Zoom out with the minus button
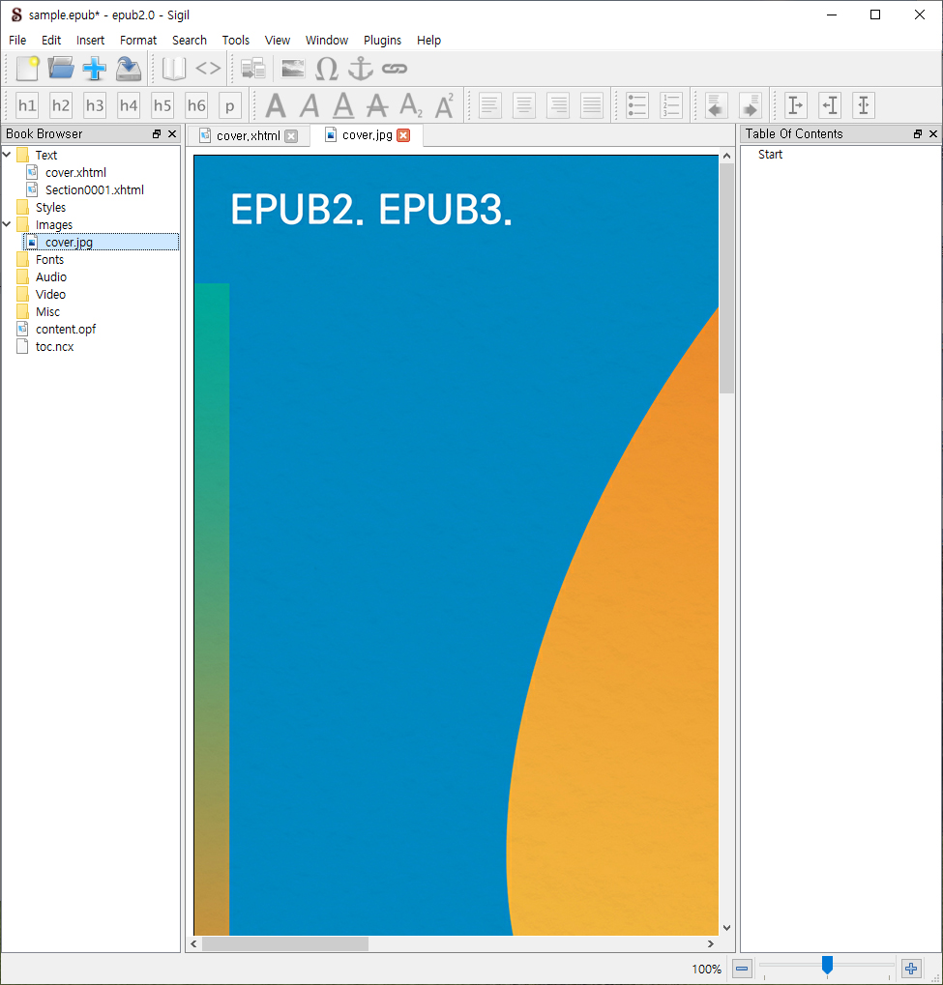Screen dimensions: 943x985 click(x=742, y=968)
